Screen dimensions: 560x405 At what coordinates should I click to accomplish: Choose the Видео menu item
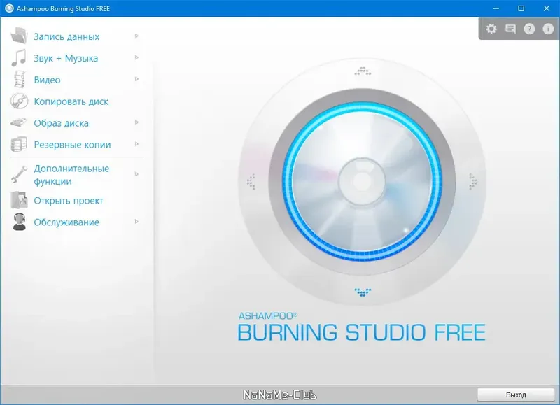coord(47,80)
